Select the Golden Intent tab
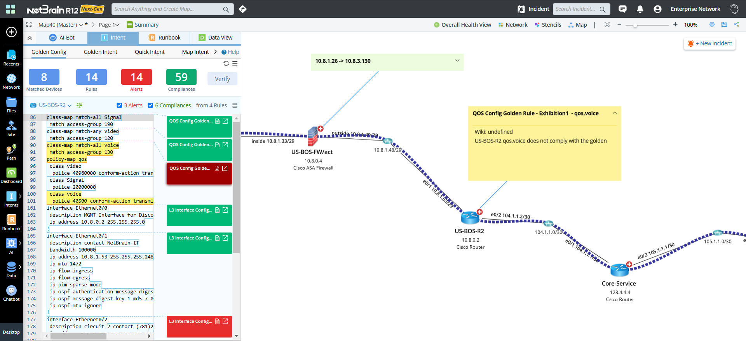The height and width of the screenshot is (341, 746). point(100,52)
